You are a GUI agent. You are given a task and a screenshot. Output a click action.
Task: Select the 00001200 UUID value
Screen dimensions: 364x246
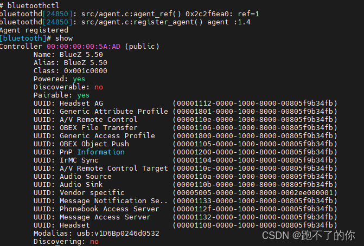255,152
